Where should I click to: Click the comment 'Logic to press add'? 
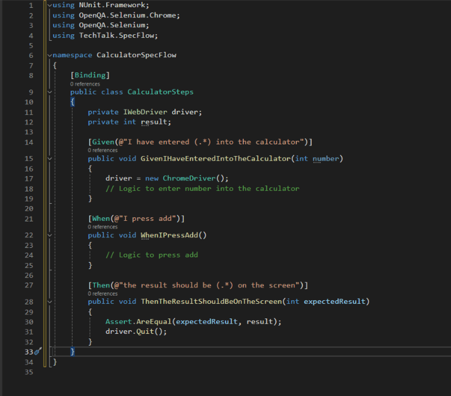coord(152,255)
